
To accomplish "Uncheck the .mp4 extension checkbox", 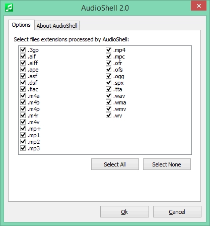I will (x=109, y=50).
